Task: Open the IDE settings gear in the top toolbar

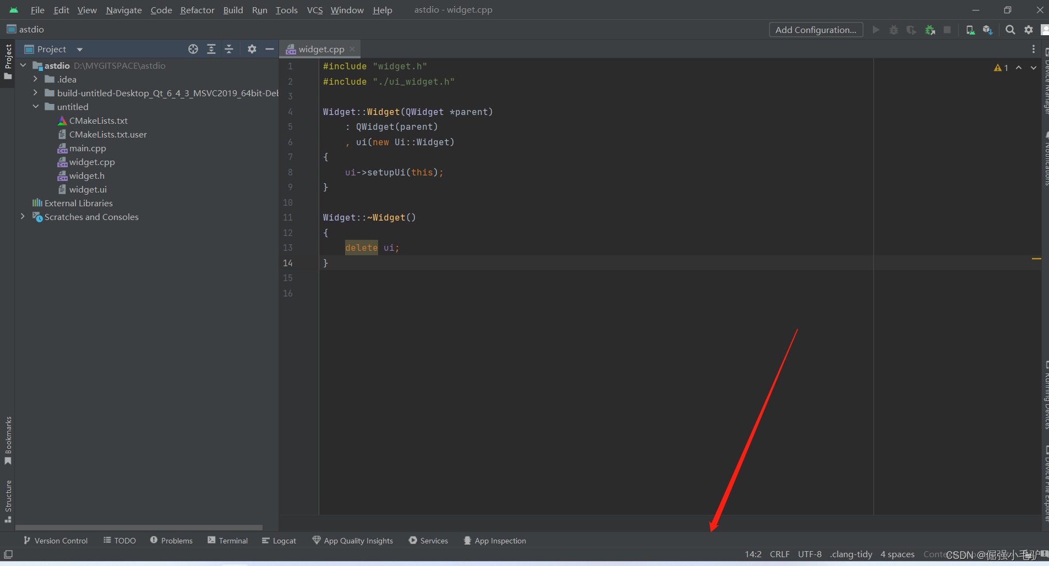Action: click(x=1028, y=30)
